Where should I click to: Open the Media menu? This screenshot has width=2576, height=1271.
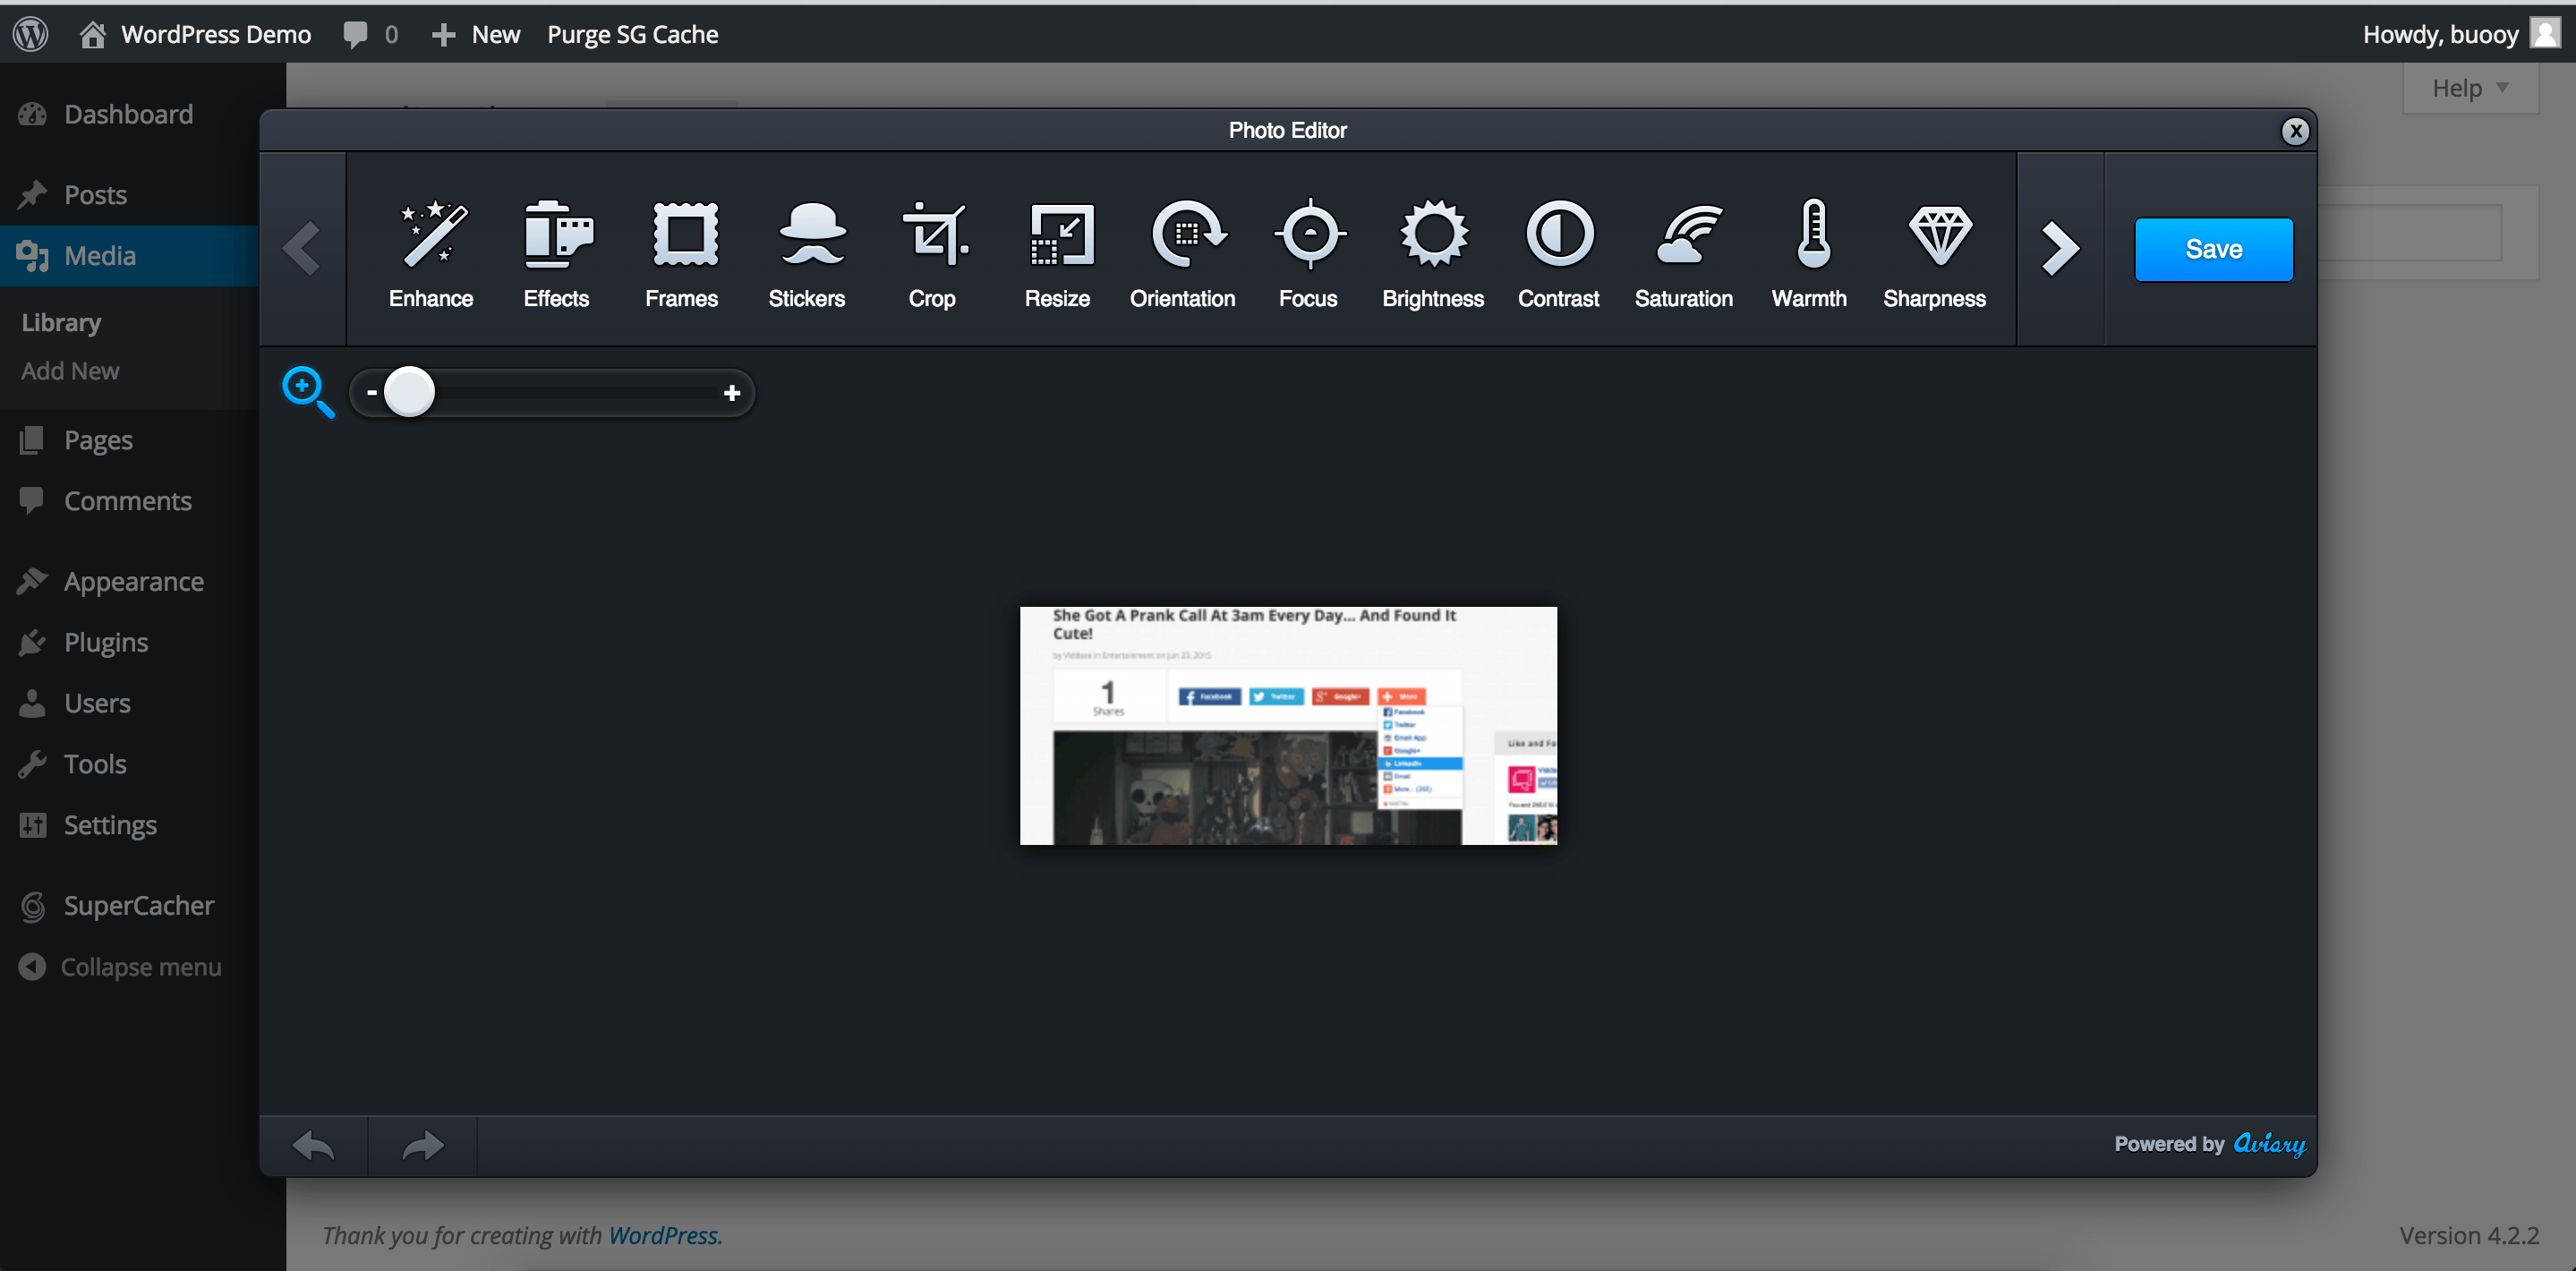129,256
